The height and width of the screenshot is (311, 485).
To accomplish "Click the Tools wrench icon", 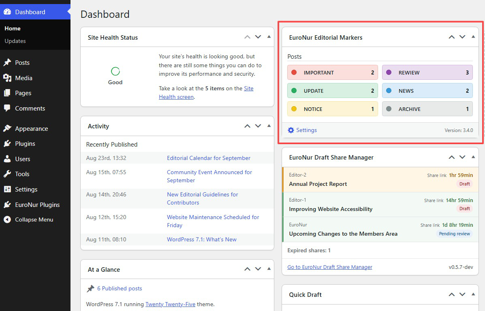I will point(7,174).
